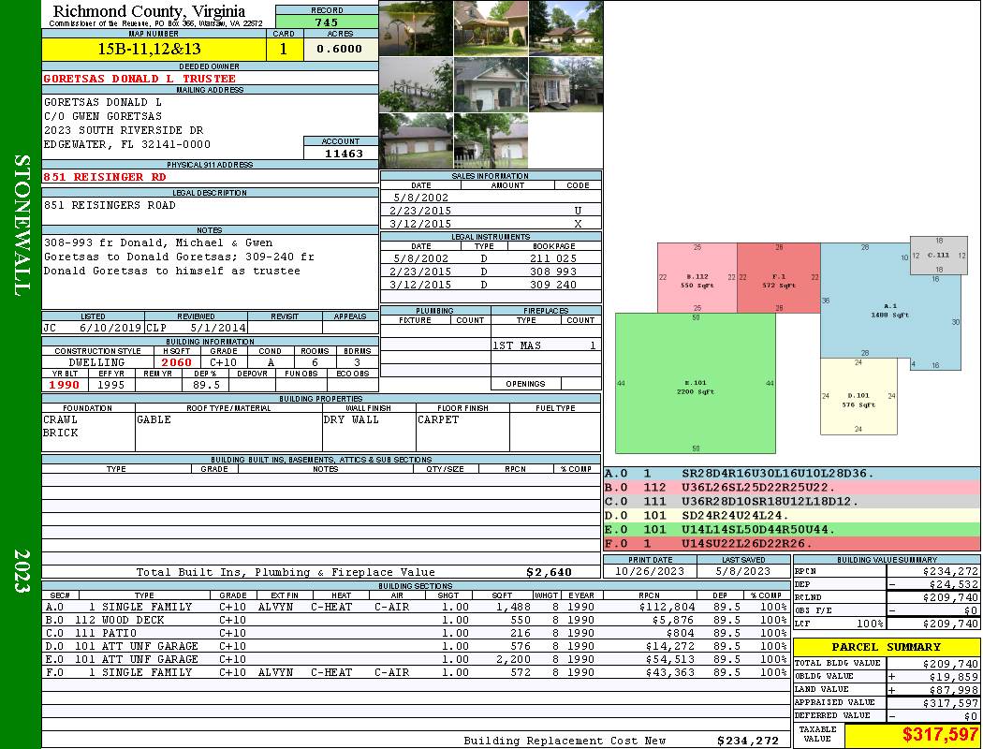Screen dimensions: 983x749
Task: Click legal instrument book/page 309 240
Action: pos(553,285)
